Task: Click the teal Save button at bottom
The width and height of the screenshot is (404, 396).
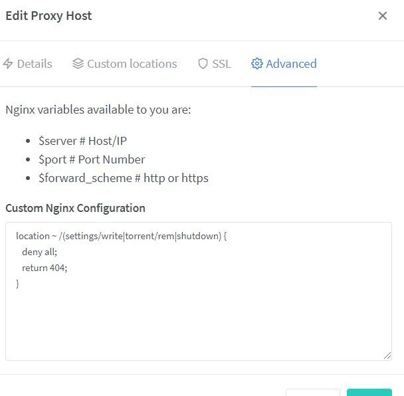Action: (x=369, y=393)
